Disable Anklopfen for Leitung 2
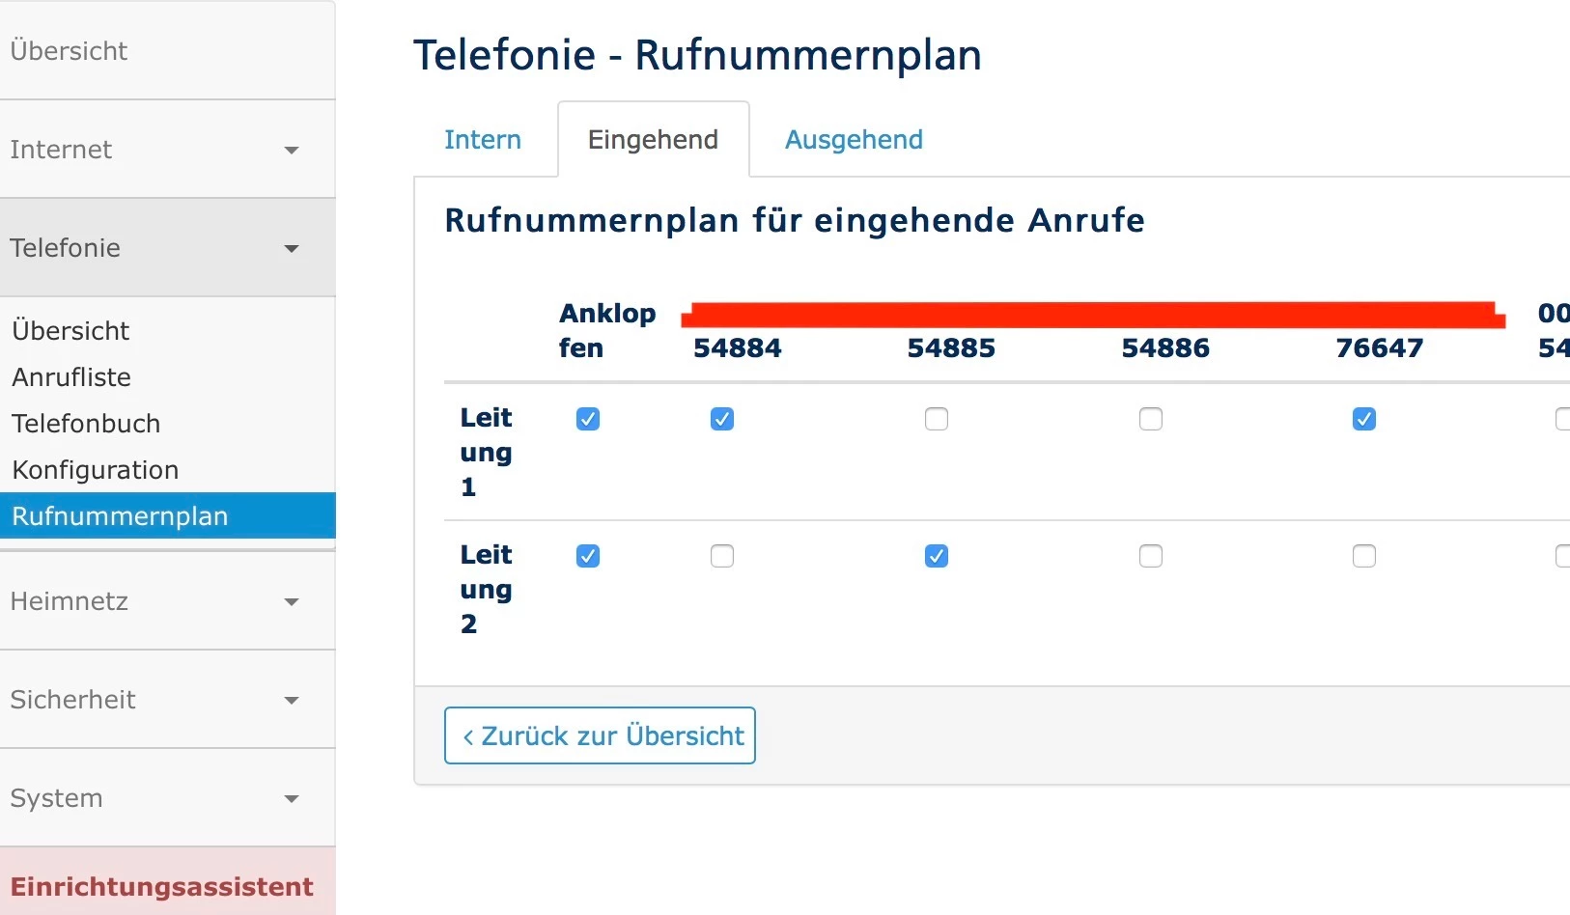This screenshot has height=915, width=1570. click(588, 556)
